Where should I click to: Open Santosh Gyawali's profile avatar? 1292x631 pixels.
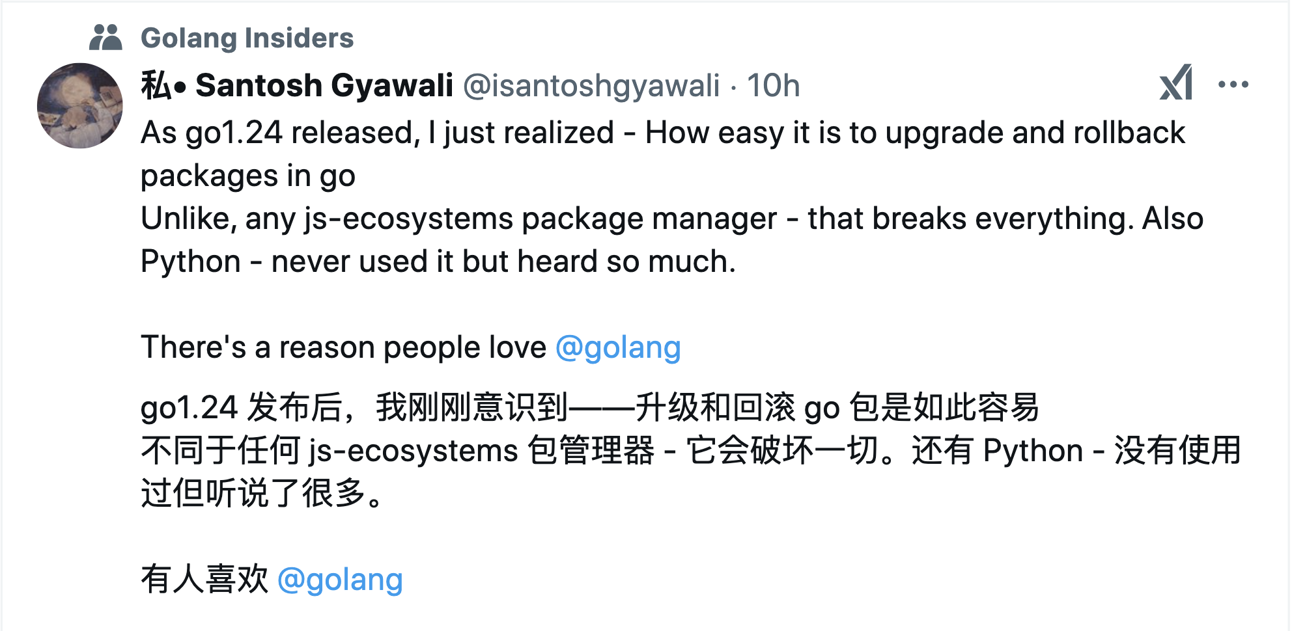pyautogui.click(x=80, y=105)
